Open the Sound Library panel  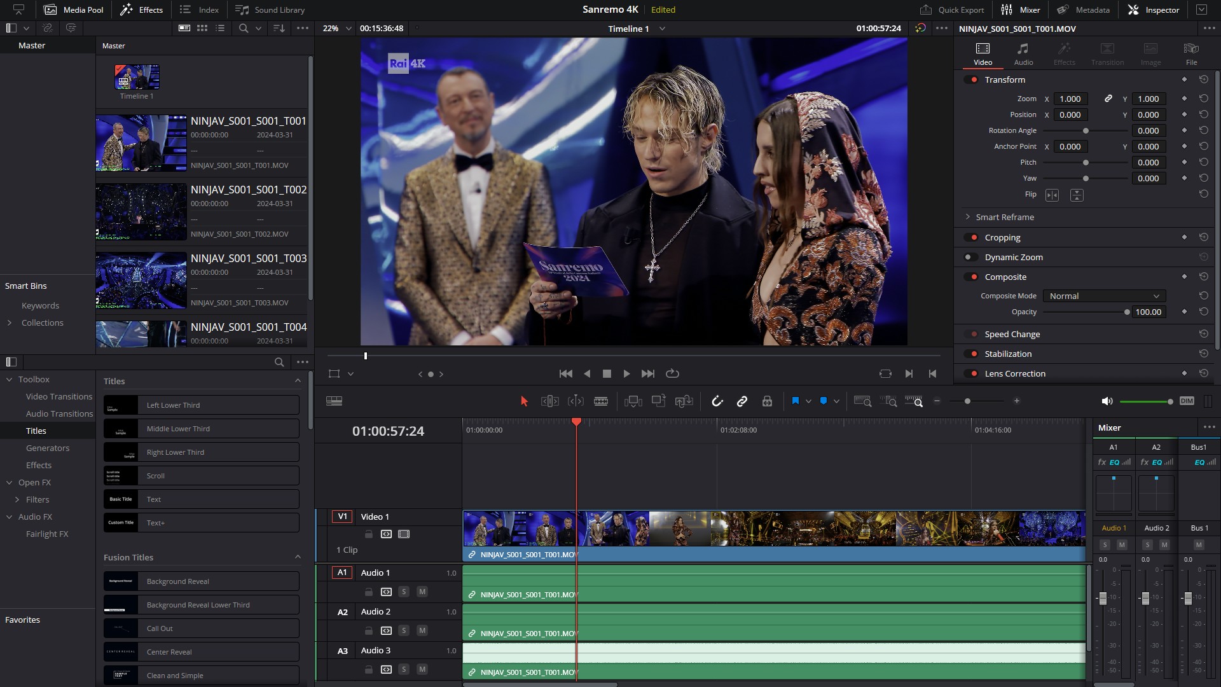[x=270, y=10]
